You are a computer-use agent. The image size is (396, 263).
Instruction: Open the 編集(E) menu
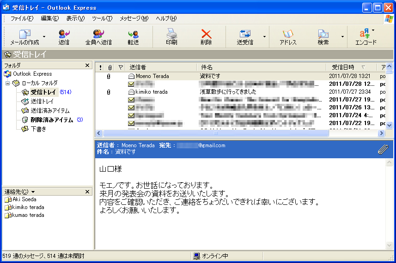tap(50, 18)
